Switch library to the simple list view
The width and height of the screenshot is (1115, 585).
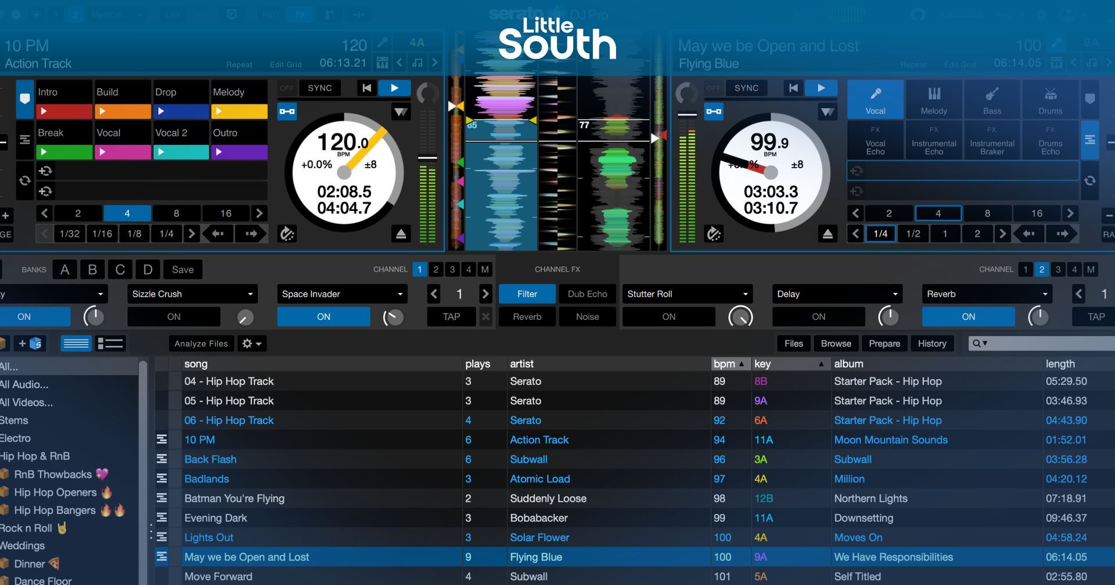[x=76, y=344]
